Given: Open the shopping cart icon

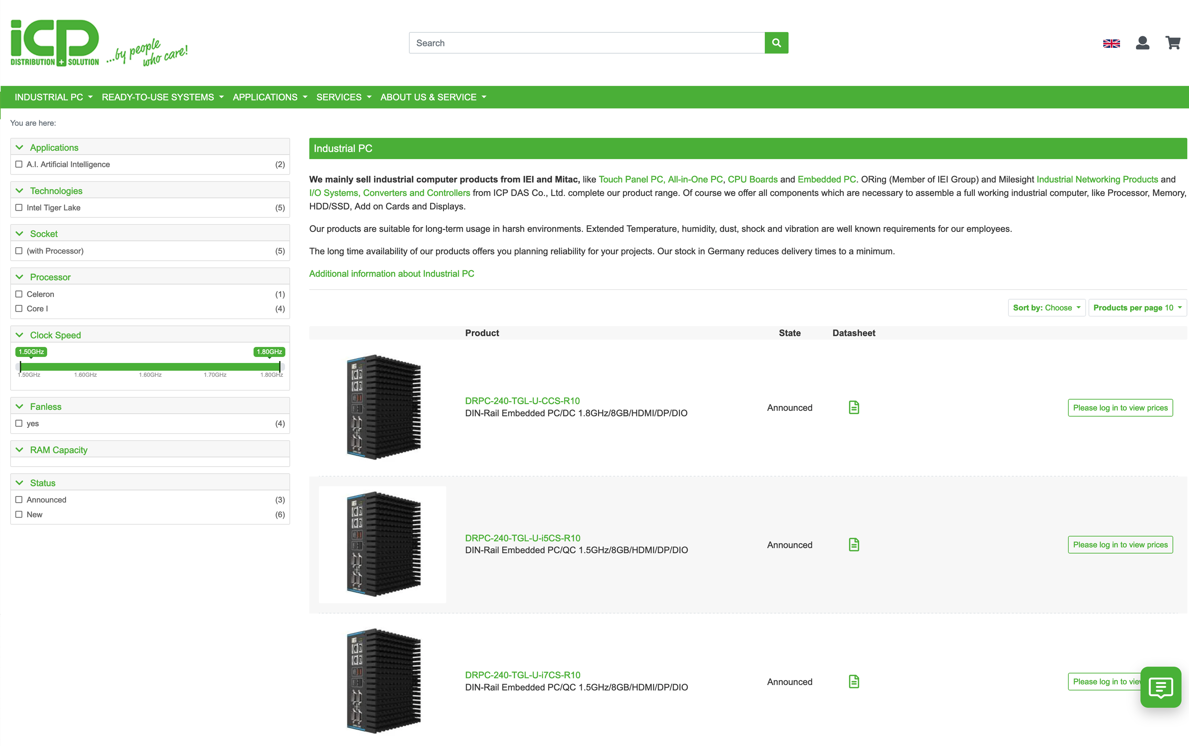Looking at the screenshot, I should tap(1173, 43).
